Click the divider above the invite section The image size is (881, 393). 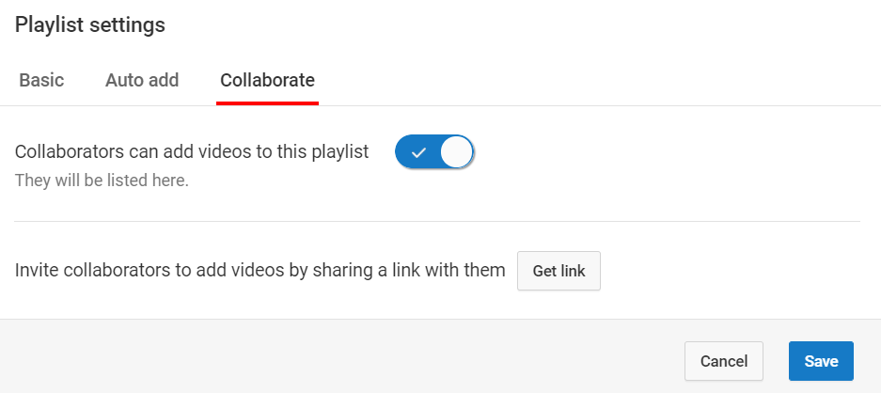pos(437,221)
